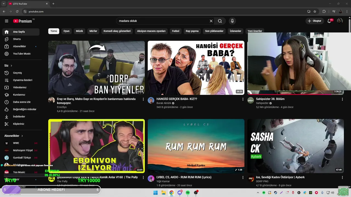Start voice search with the microphone
This screenshot has width=351, height=197.
[x=232, y=21]
